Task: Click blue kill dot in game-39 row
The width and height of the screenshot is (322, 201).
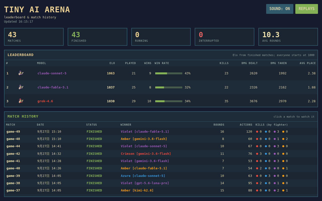Action: (266, 176)
